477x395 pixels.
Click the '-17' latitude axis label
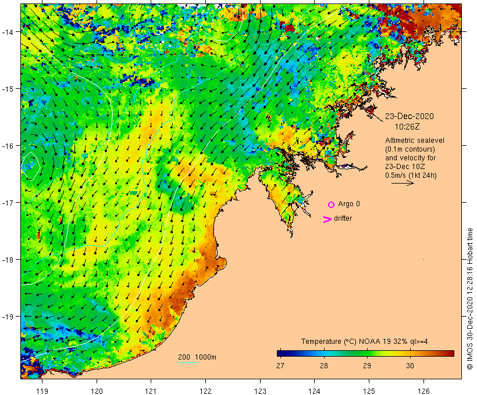pyautogui.click(x=8, y=202)
